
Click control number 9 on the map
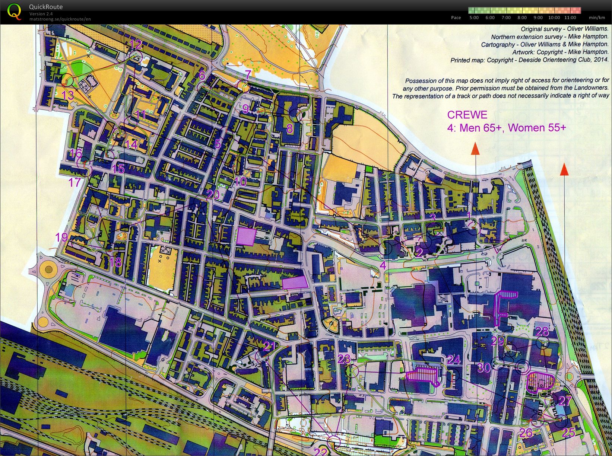[x=245, y=109]
